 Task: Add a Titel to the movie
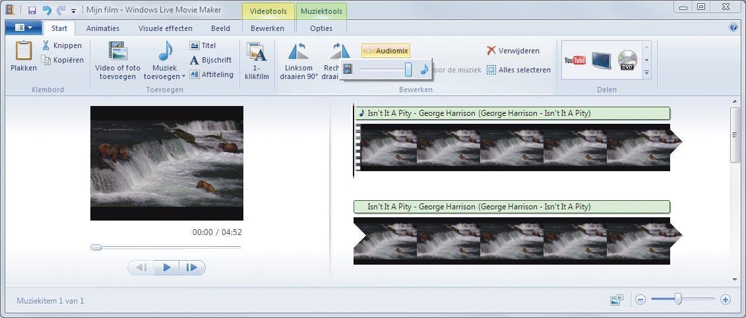click(202, 45)
